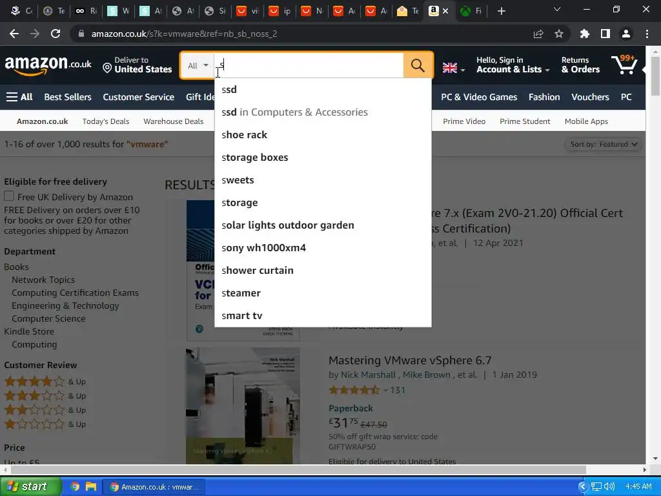Filter by 2 stars & Up rating
This screenshot has width=661, height=496.
tap(45, 410)
